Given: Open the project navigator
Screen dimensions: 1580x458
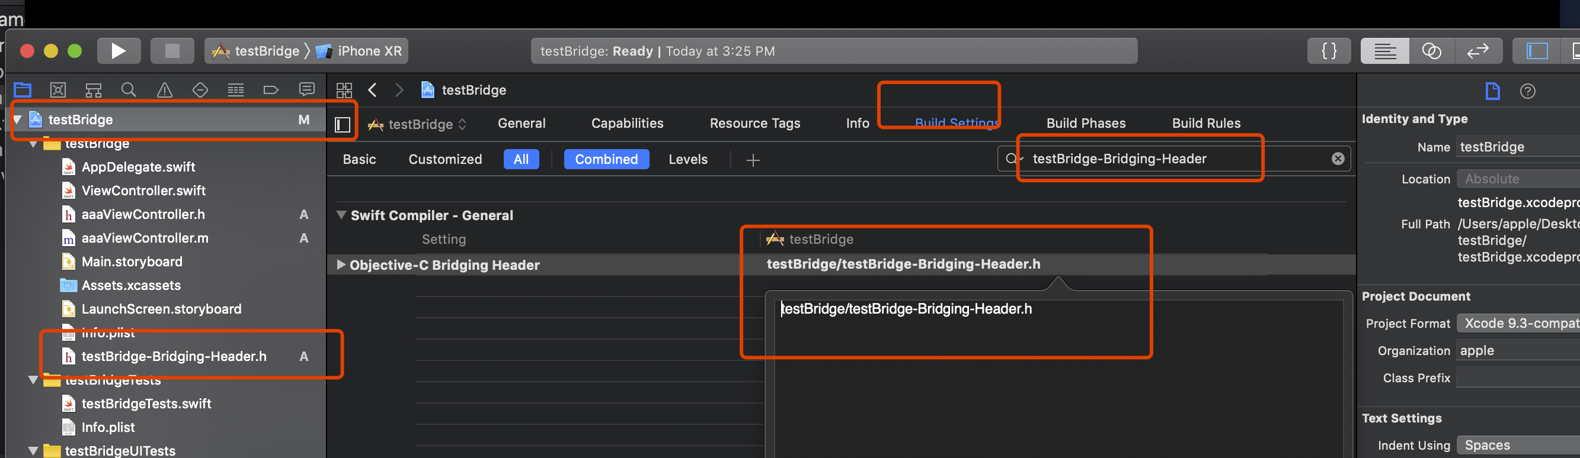Looking at the screenshot, I should tap(23, 90).
